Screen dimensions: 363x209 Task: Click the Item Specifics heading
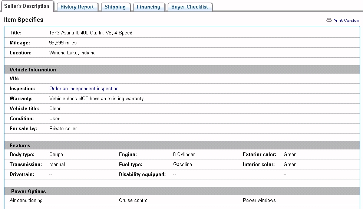(x=24, y=20)
